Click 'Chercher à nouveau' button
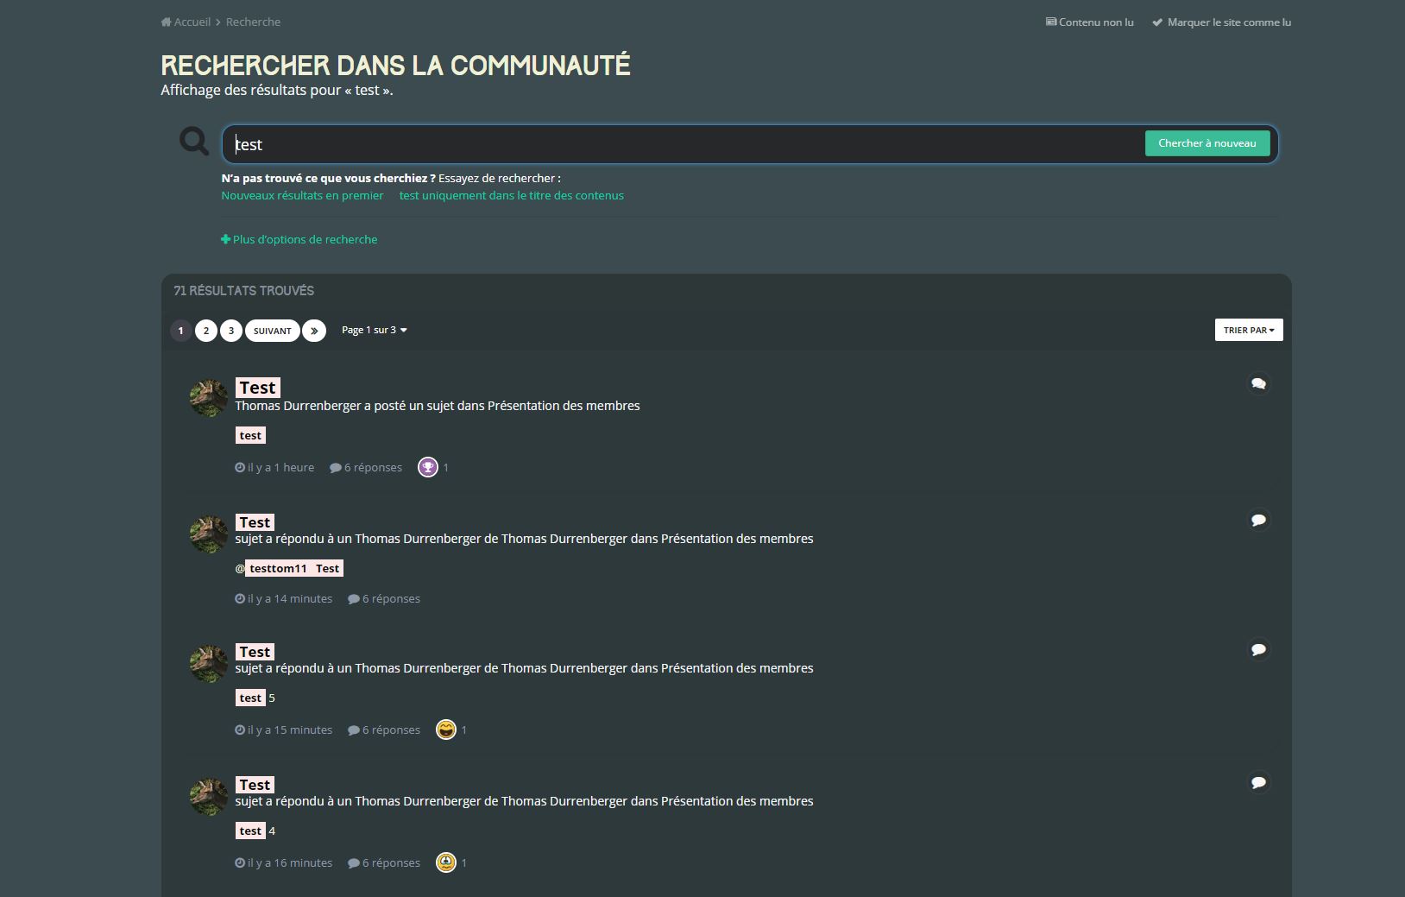1405x897 pixels. 1207,143
